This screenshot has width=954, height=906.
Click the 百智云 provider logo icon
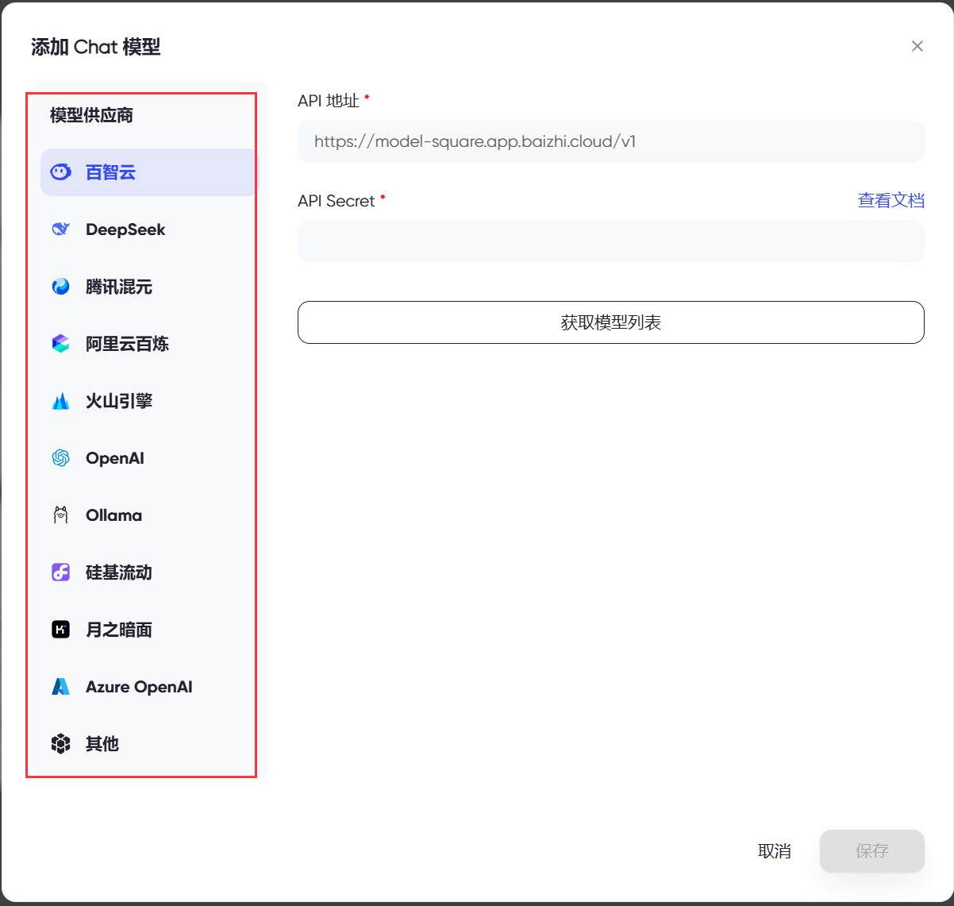point(61,172)
